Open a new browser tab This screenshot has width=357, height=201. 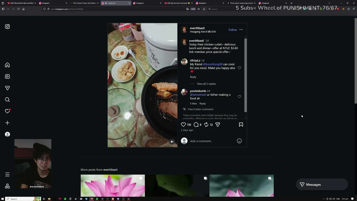291,3
